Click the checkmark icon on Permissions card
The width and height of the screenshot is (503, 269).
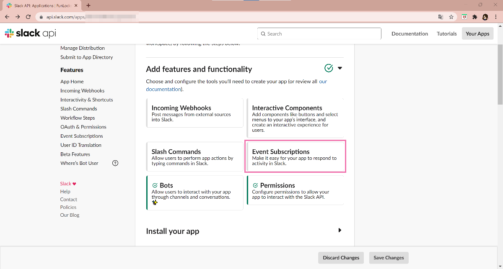click(x=255, y=185)
